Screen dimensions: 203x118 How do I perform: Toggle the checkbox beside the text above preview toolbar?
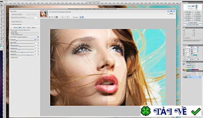[x=50, y=12]
